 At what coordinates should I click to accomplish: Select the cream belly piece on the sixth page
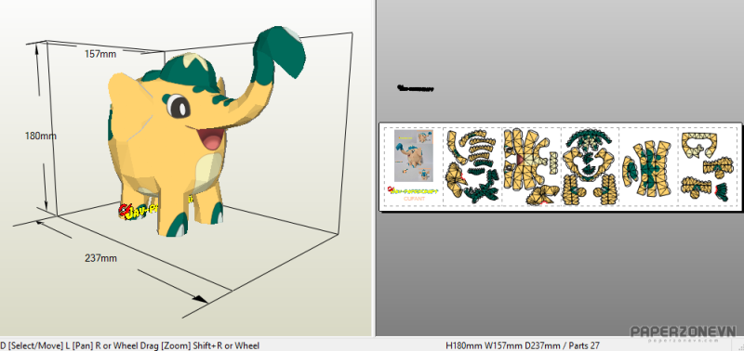click(x=700, y=144)
